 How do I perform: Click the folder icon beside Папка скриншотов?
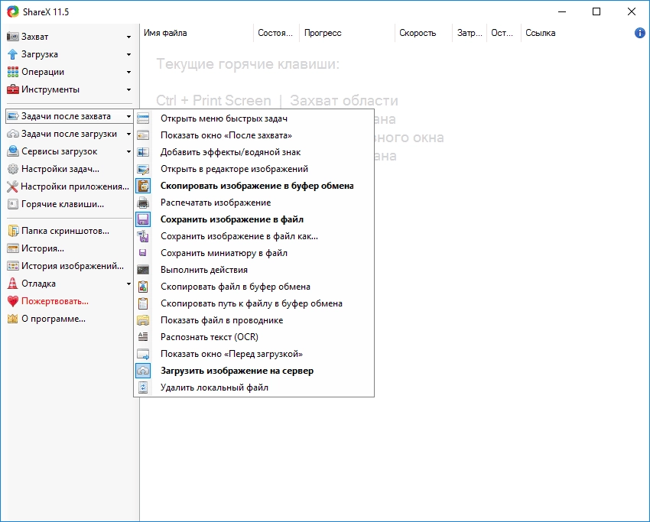click(13, 231)
